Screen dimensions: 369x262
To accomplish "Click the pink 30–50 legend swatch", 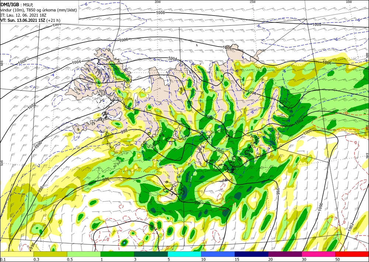I will 319,254.
